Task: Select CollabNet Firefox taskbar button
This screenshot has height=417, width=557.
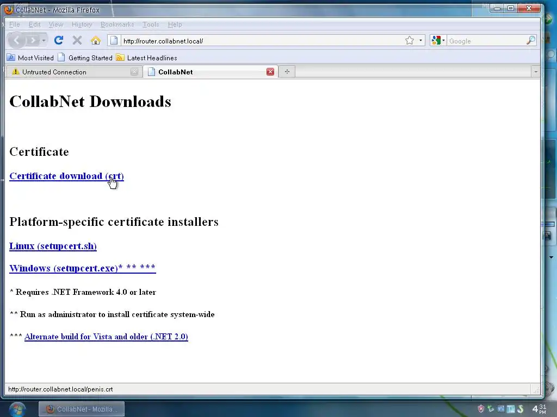Action: point(82,409)
